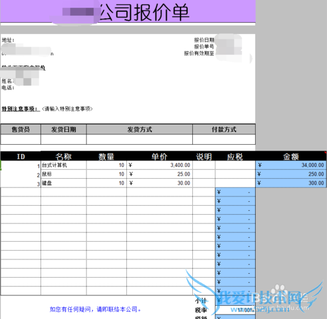327x319 pixels.
Task: Select the amount 300.00 cell
Action: click(291, 183)
